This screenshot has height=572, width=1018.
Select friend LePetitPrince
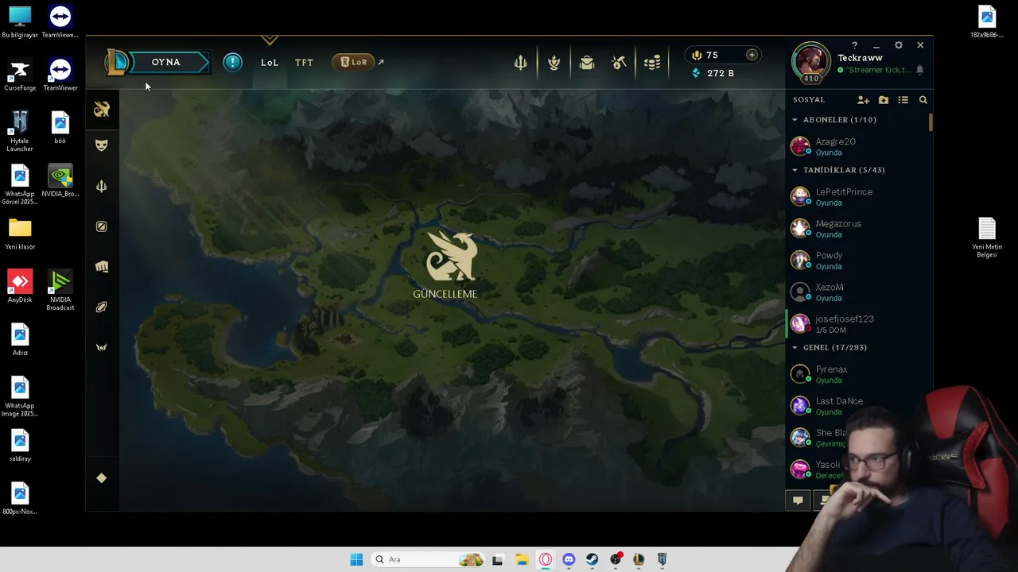pos(857,196)
